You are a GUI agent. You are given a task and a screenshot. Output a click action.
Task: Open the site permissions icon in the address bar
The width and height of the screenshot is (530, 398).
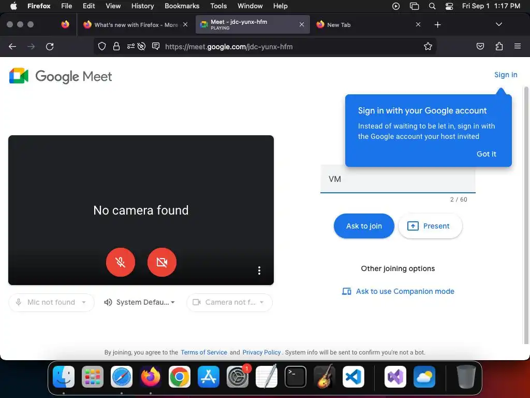tap(131, 46)
